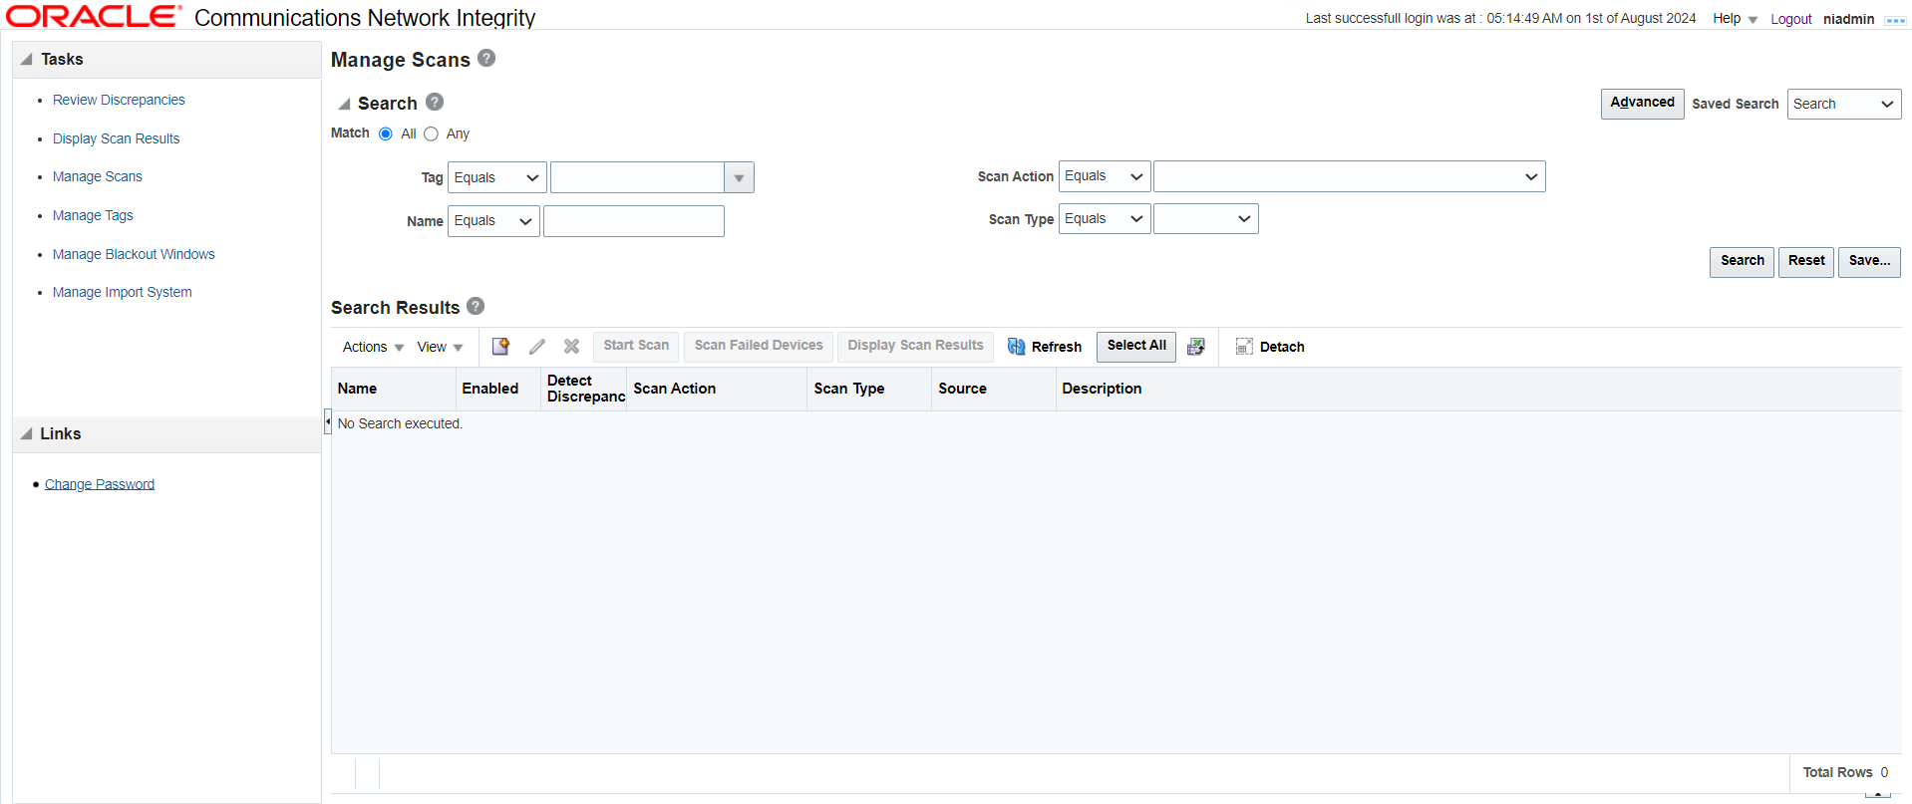The image size is (1912, 804).
Task: Open the Scan Type value dropdown
Action: click(1205, 219)
